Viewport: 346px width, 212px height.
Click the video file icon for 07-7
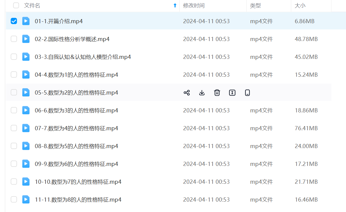click(x=26, y=128)
